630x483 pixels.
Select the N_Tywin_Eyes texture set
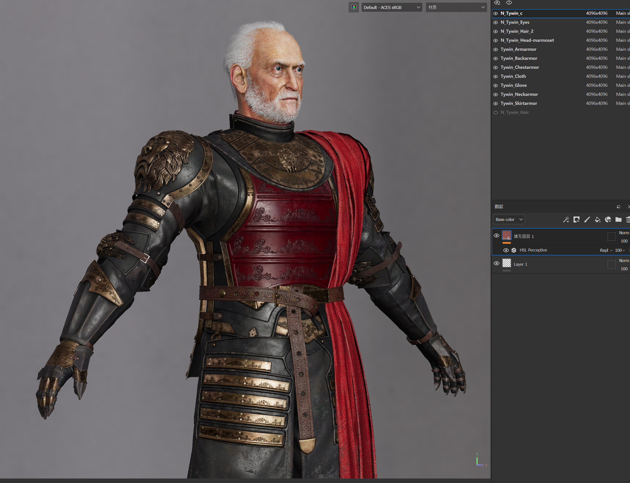click(514, 22)
